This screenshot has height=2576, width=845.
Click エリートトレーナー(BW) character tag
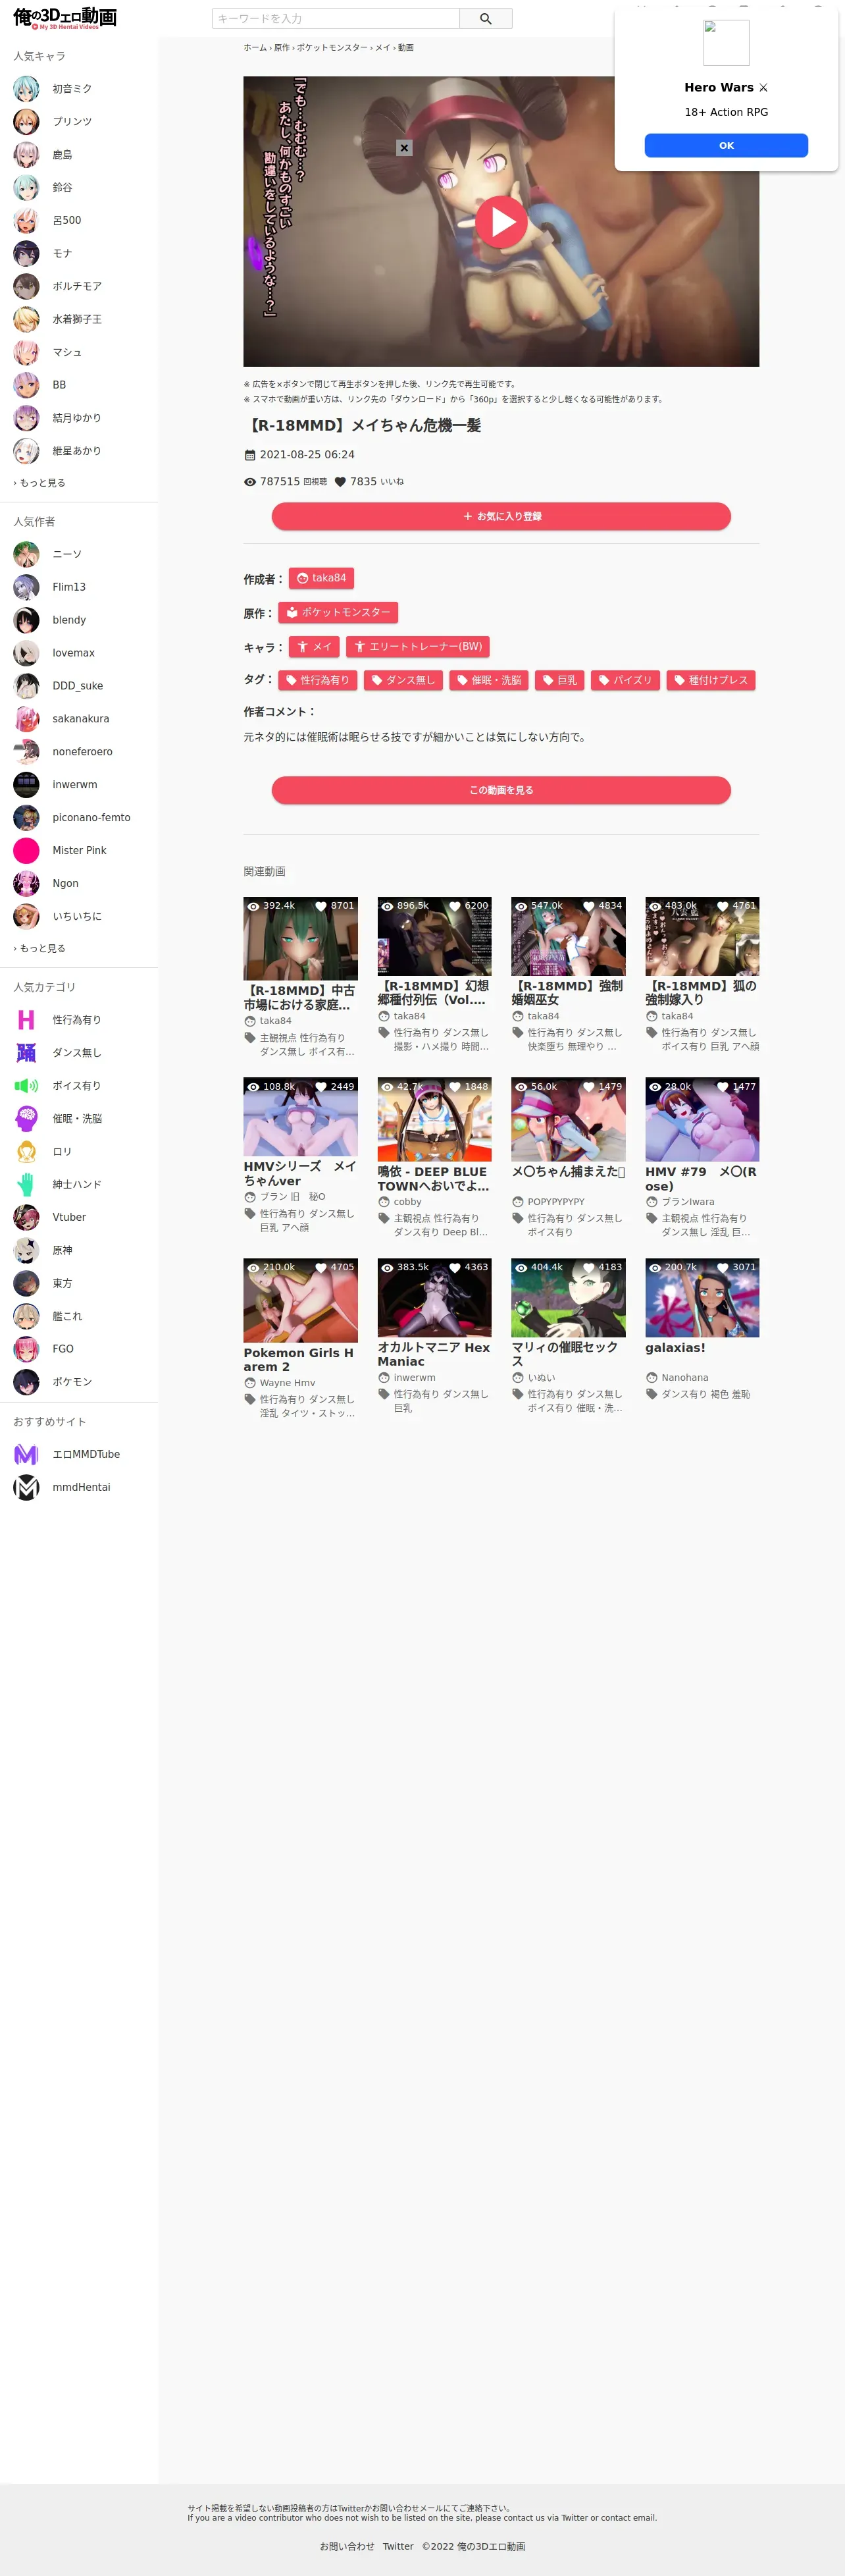point(418,646)
